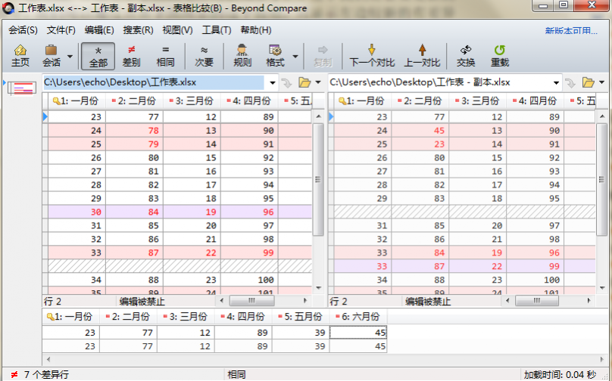Click right pane red cell 45
The height and width of the screenshot is (381, 612).
click(420, 131)
